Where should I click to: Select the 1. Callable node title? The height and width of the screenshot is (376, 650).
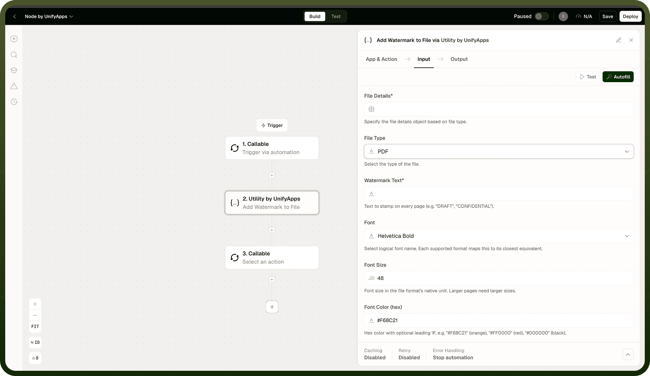click(x=255, y=144)
